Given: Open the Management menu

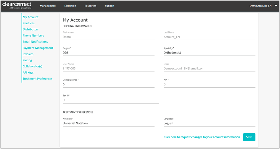Looking at the screenshot, I should click(x=48, y=6).
